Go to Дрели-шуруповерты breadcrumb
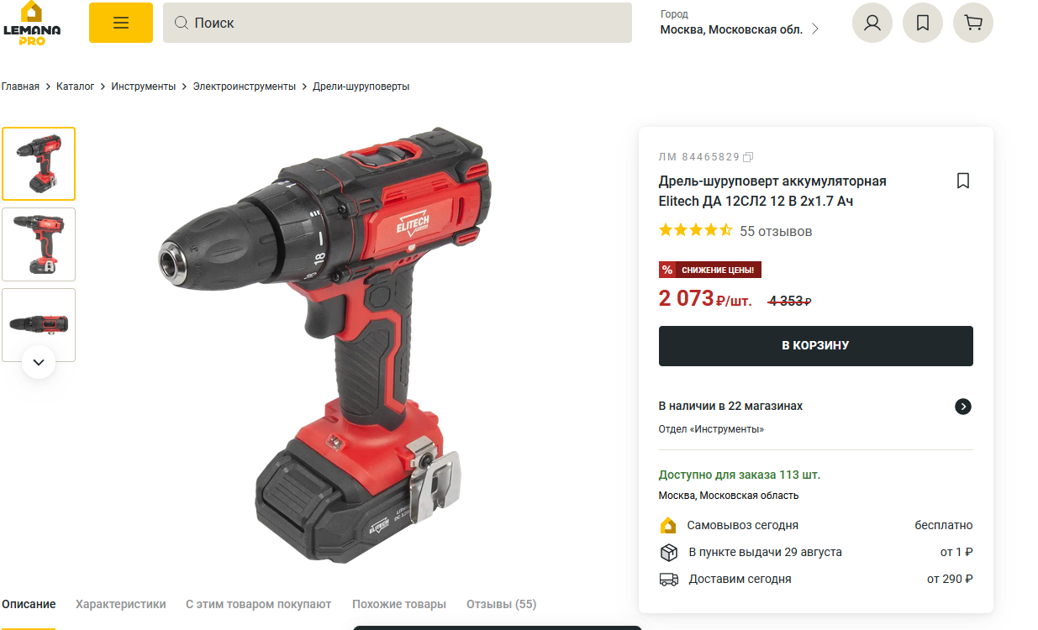The width and height of the screenshot is (1038, 630). (x=361, y=87)
